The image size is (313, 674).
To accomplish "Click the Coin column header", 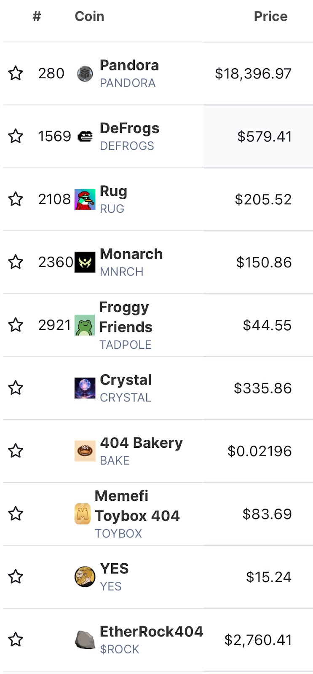I will [x=89, y=16].
